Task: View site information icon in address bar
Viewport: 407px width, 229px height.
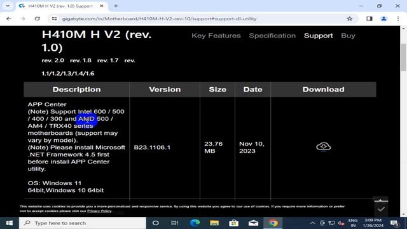Action: [x=54, y=18]
